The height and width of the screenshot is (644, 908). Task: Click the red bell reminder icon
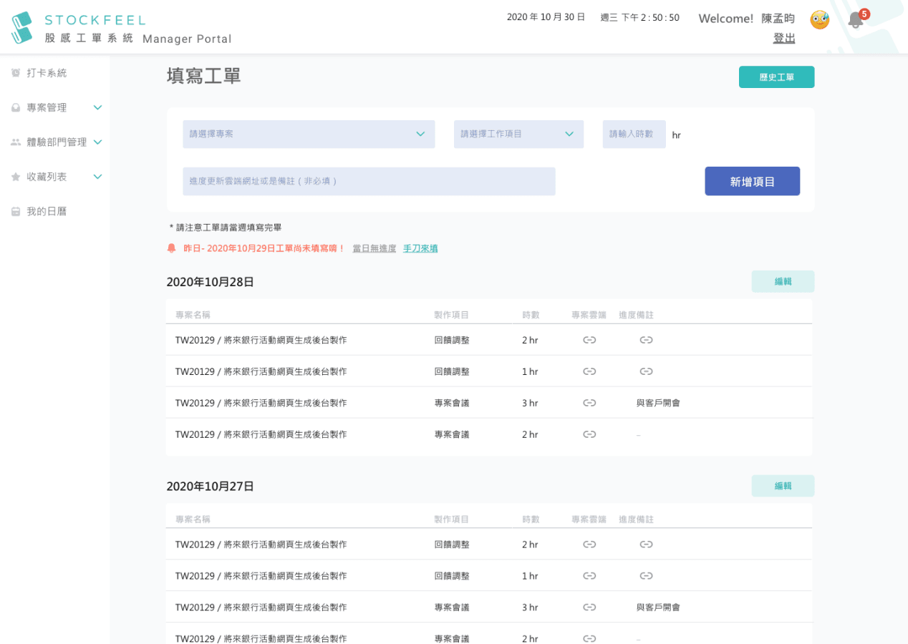pyautogui.click(x=171, y=248)
